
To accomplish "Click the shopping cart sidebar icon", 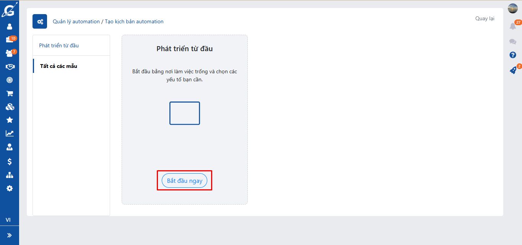I will click(10, 93).
